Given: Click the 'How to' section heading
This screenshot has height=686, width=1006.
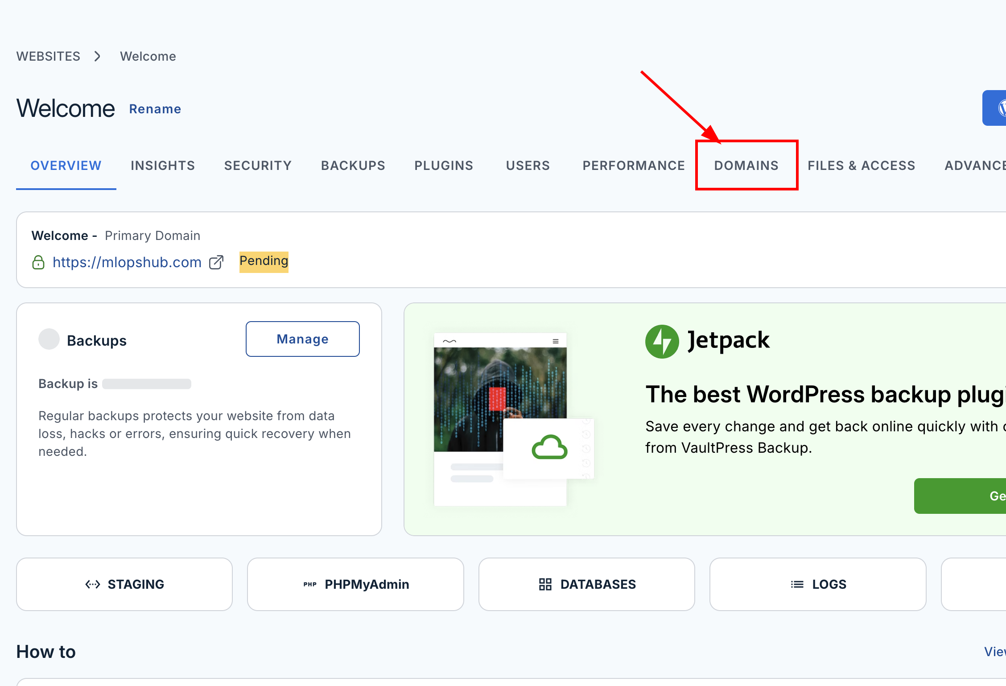Looking at the screenshot, I should click(x=46, y=652).
